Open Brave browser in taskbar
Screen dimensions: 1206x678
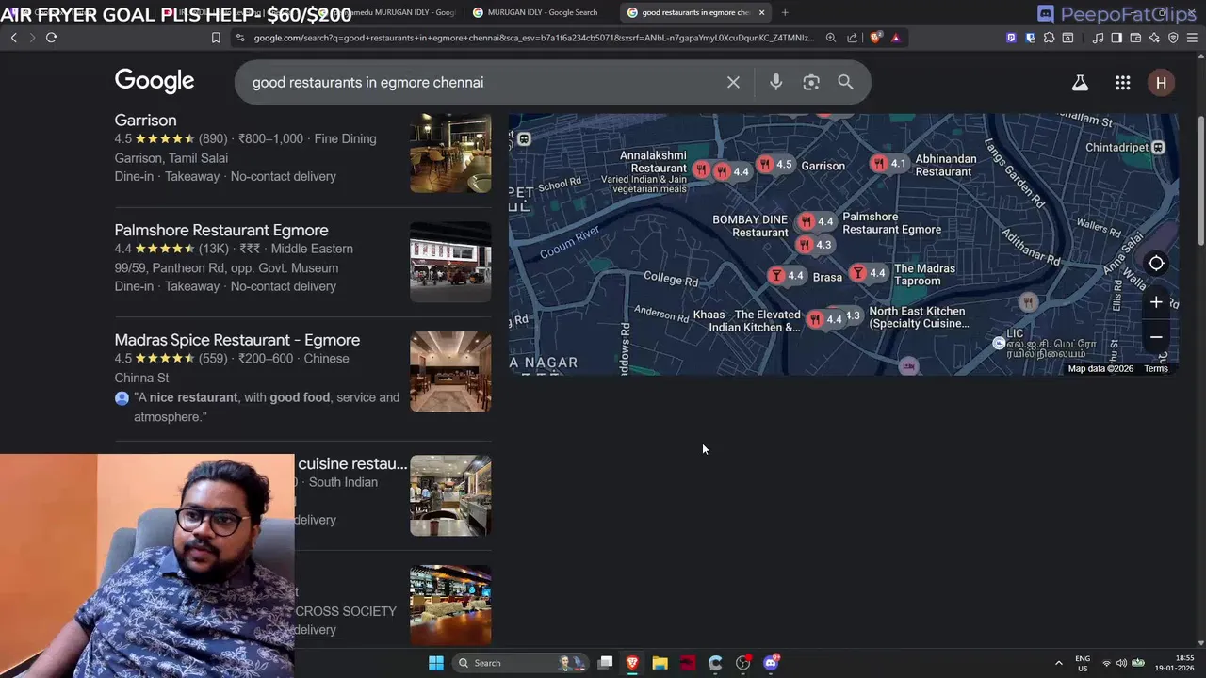coord(633,663)
